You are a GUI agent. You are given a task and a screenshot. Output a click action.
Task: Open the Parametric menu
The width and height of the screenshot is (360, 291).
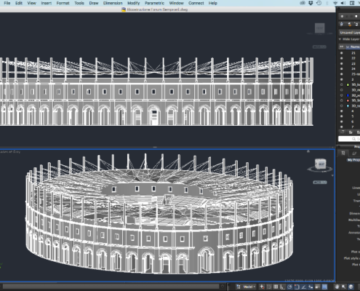(x=154, y=3)
